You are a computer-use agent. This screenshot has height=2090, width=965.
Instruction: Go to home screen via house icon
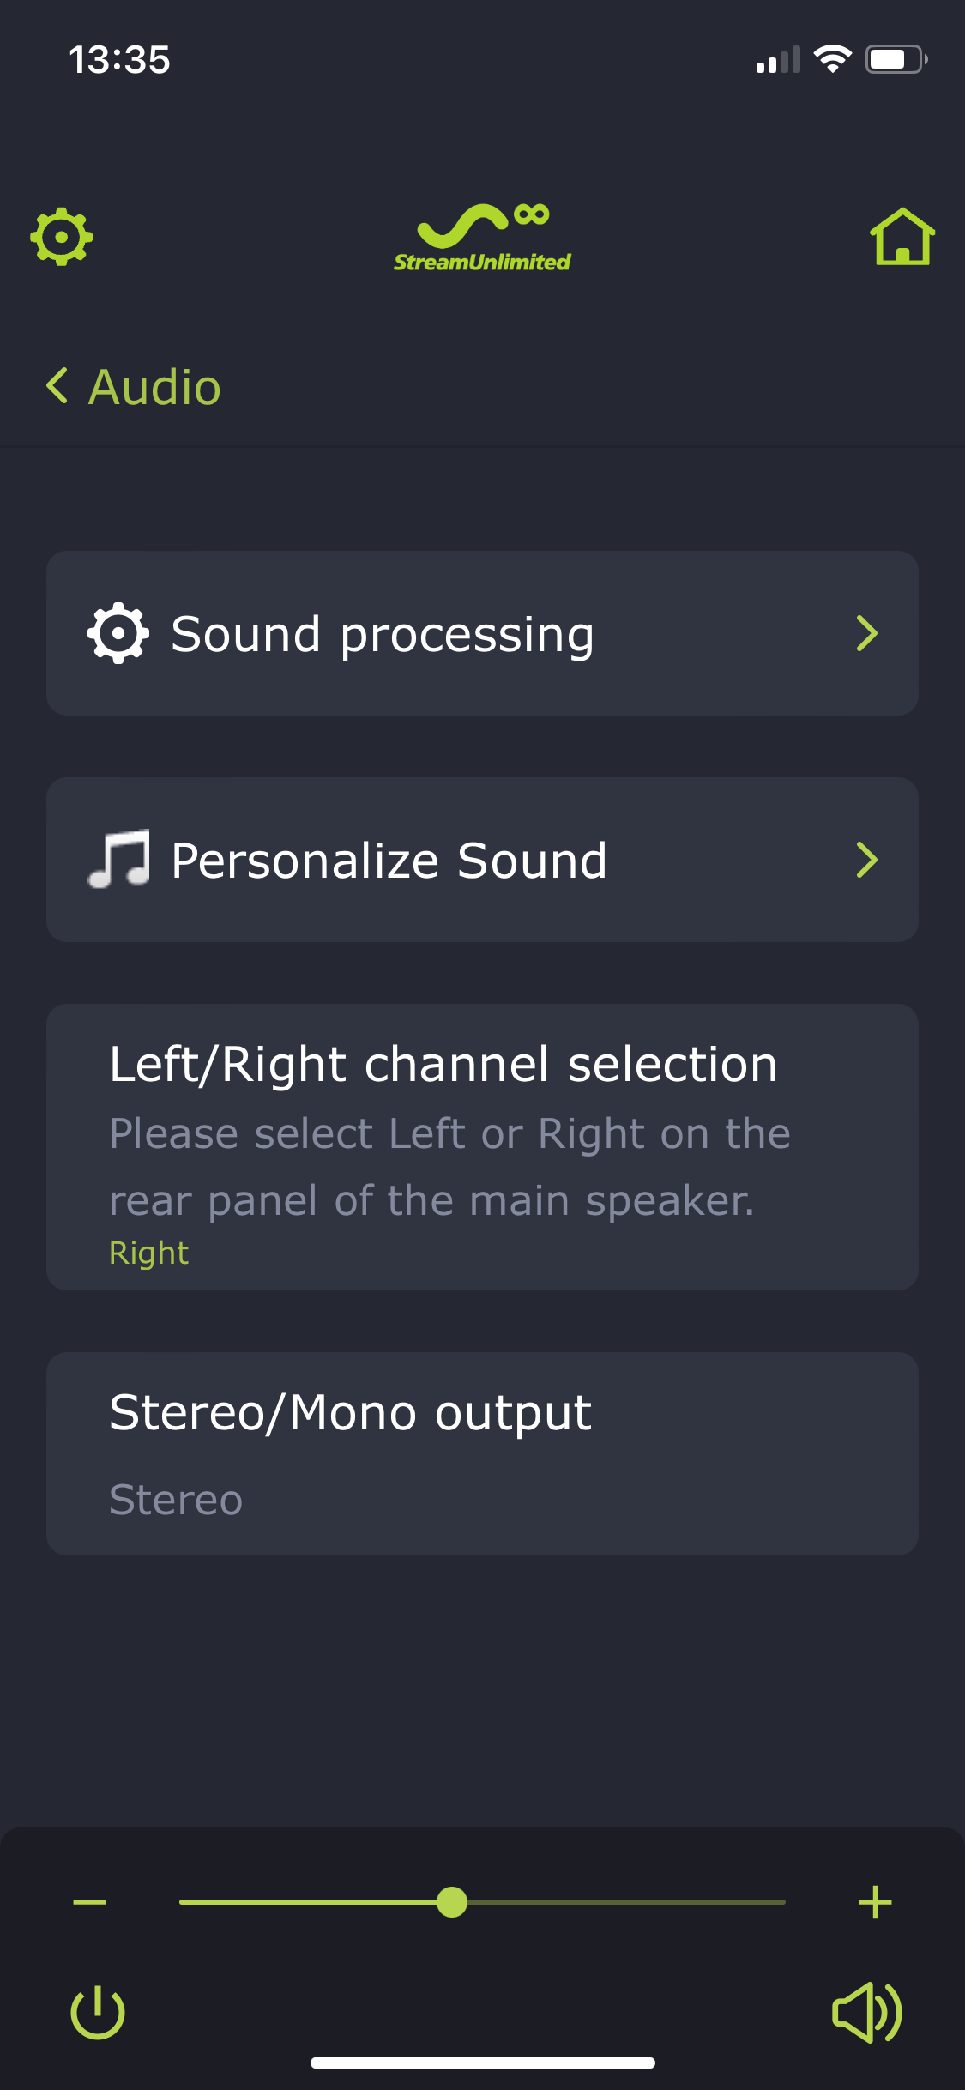pyautogui.click(x=902, y=237)
